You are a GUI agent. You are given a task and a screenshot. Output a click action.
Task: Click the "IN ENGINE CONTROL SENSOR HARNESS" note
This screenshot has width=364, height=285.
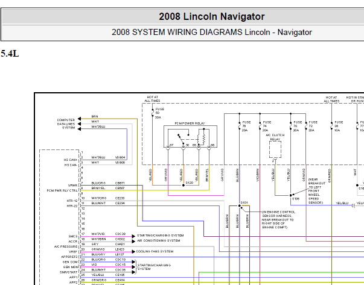pyautogui.click(x=278, y=220)
